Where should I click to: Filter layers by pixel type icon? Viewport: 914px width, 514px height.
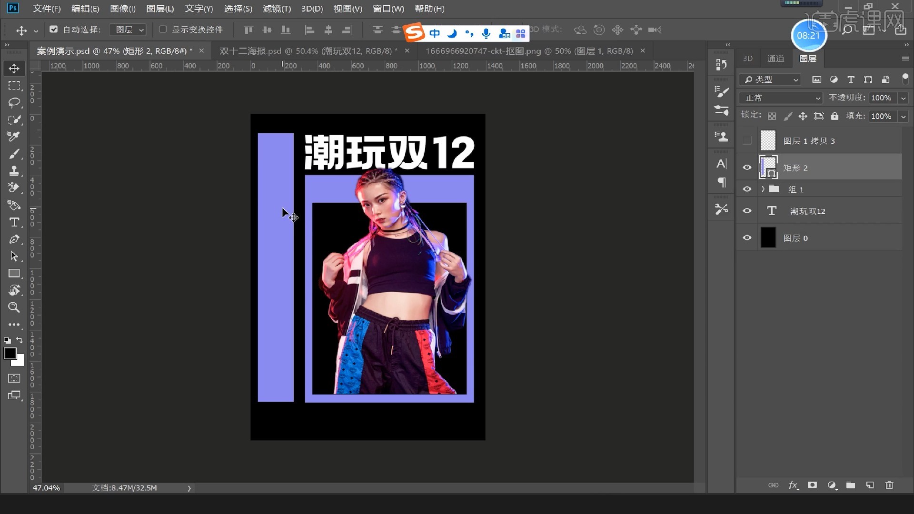point(816,79)
